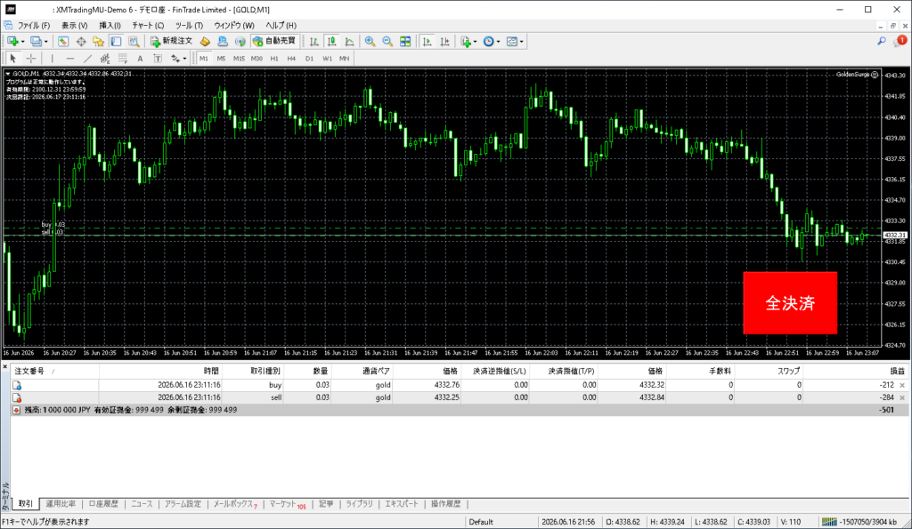
Task: Switch to the エキスパート tab
Action: pos(402,504)
